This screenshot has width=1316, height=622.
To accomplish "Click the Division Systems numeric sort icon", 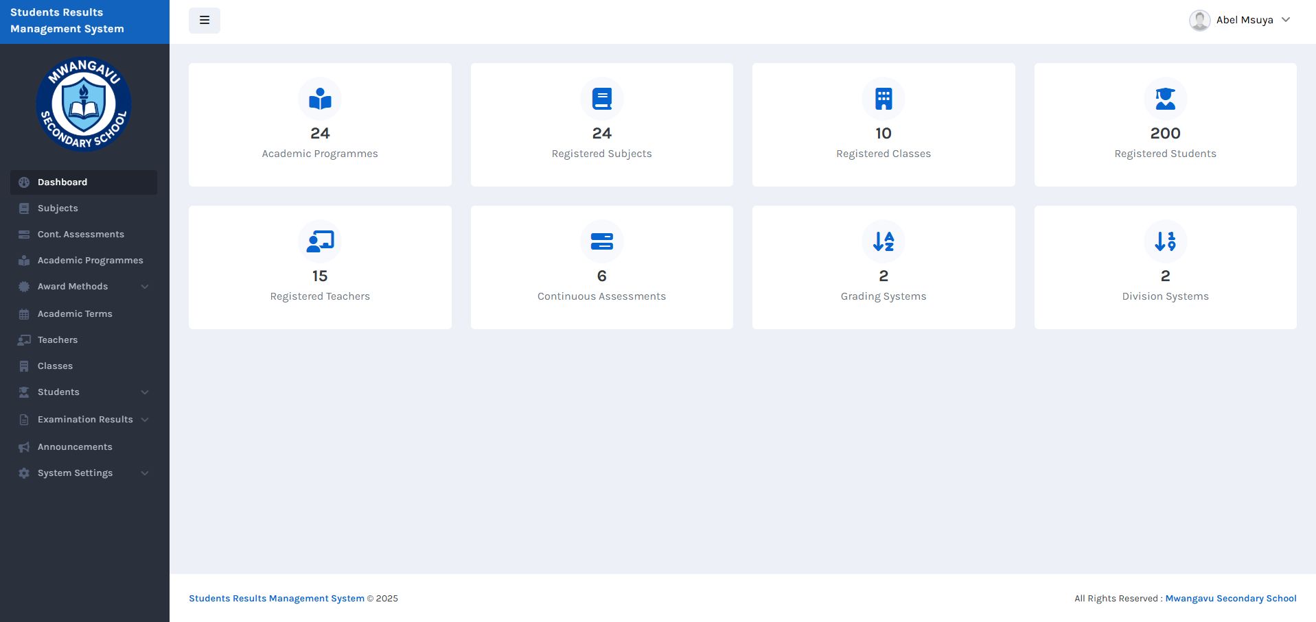I will coord(1165,241).
